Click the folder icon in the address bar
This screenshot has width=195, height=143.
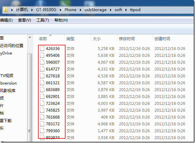pyautogui.click(x=6, y=10)
